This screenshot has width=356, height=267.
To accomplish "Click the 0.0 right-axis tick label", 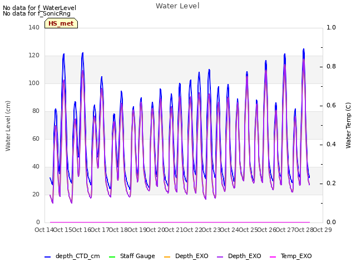I will pos(331,222).
